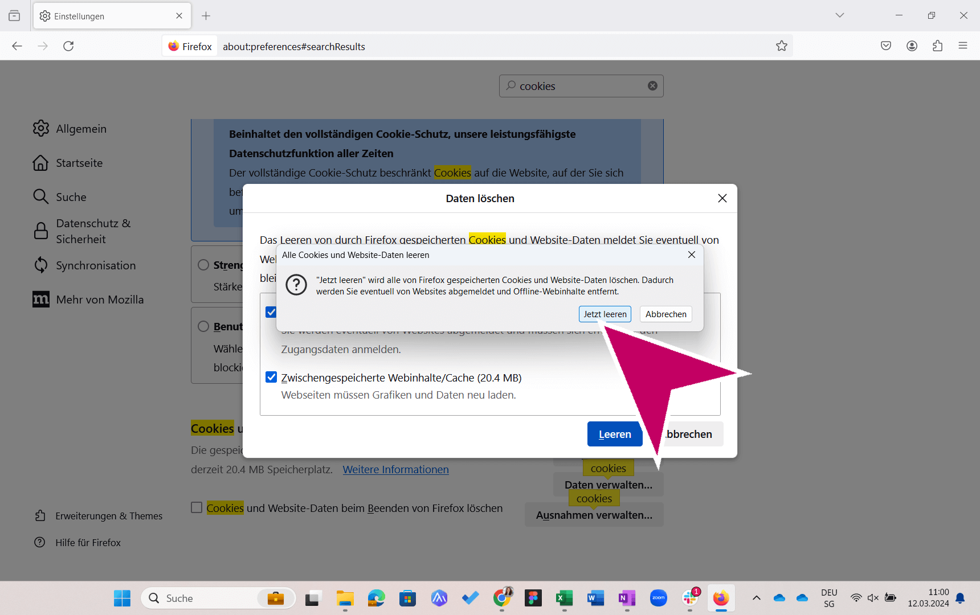This screenshot has height=615, width=980.
Task: Uncheck Zwischengespeicherte Webinhalte/Cache checkbox
Action: [271, 377]
